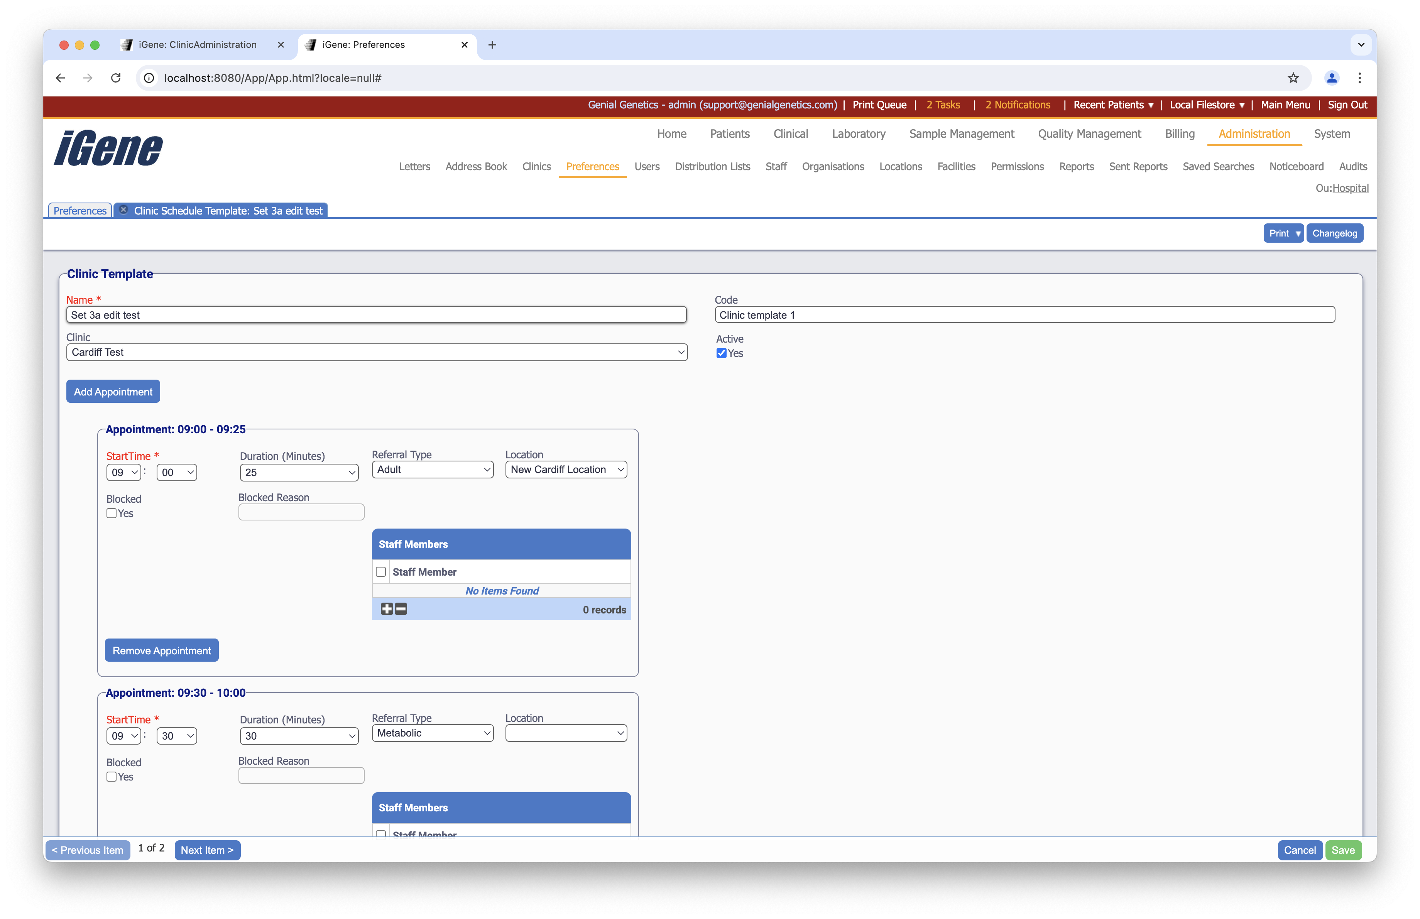Screen dimensions: 1420x919
Task: Click the plus icon in Staff Members footer
Action: tap(387, 609)
